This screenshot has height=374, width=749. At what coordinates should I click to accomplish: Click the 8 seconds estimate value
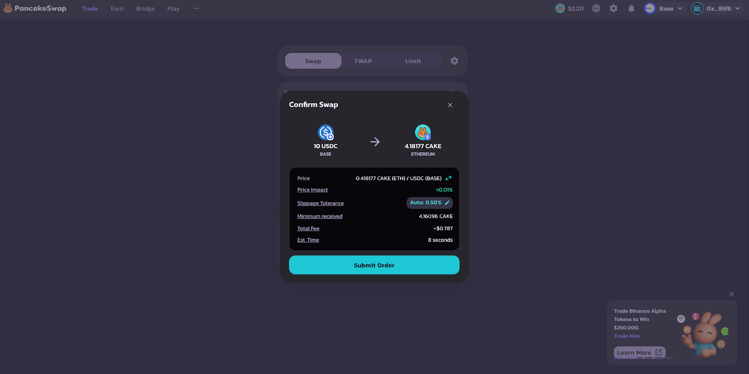(441, 240)
